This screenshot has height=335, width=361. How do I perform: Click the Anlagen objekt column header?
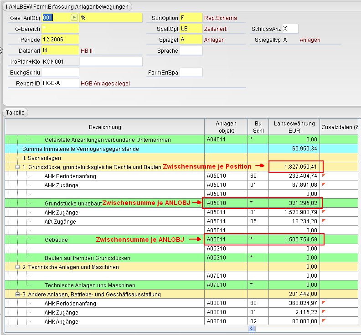[226, 127]
